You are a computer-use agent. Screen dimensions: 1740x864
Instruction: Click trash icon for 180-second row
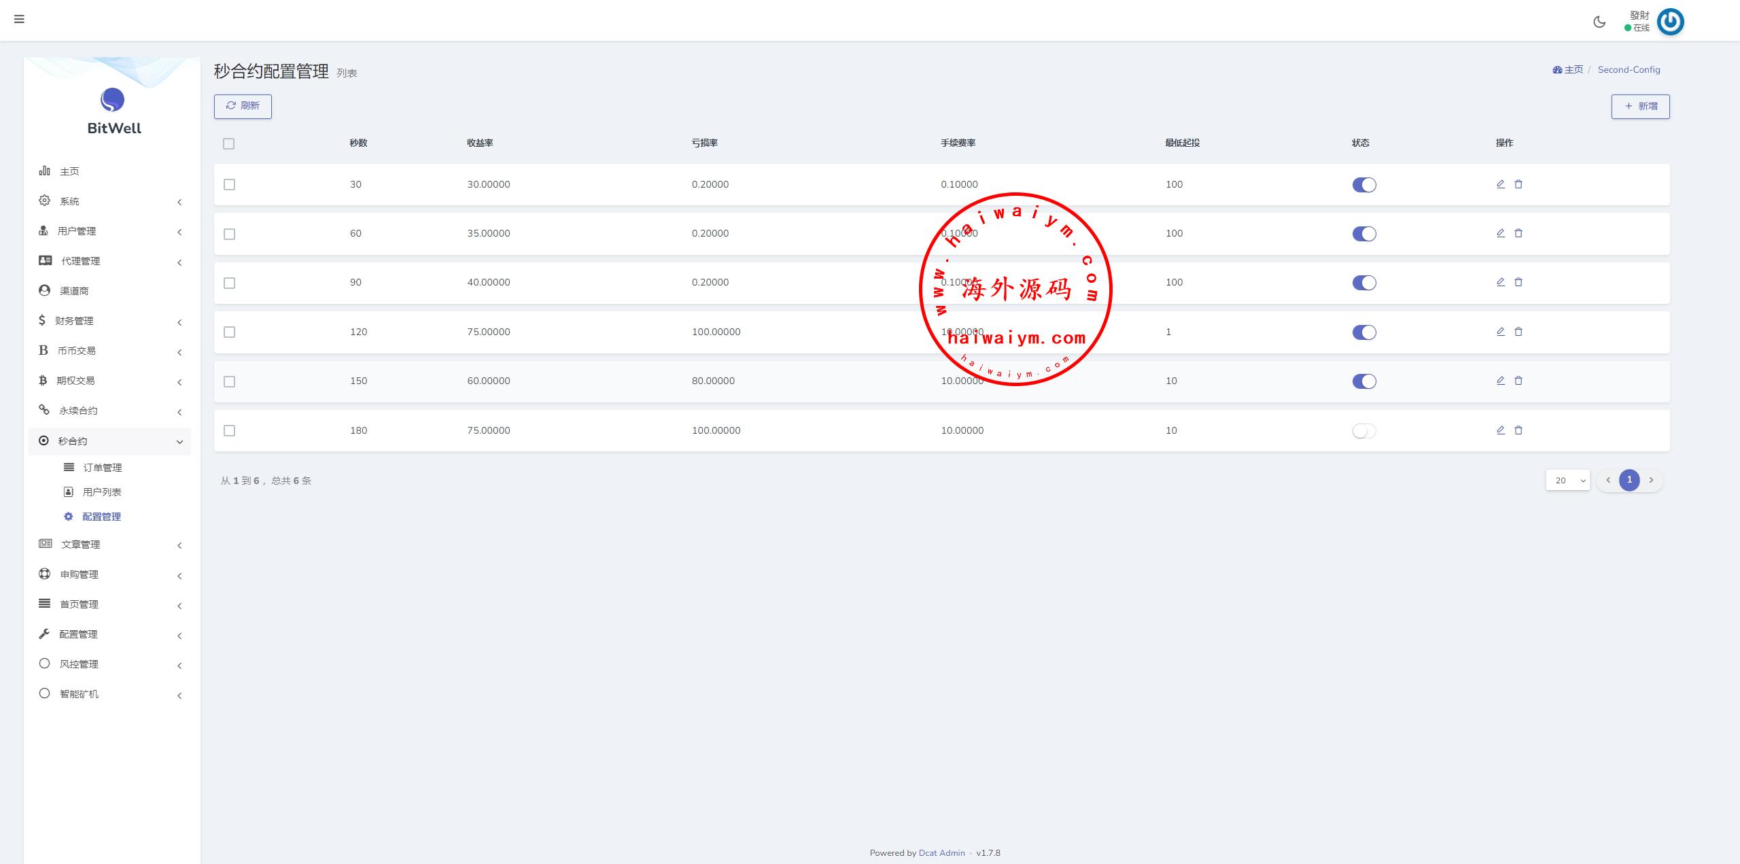coord(1518,430)
